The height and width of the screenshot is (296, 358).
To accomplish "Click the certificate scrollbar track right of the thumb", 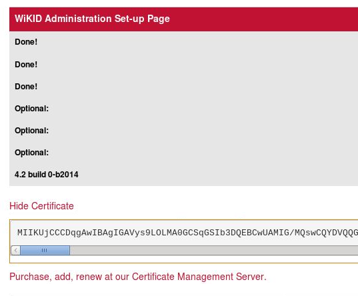I will [x=214, y=250].
